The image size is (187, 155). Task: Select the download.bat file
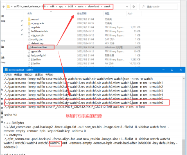pyautogui.click(x=39, y=47)
